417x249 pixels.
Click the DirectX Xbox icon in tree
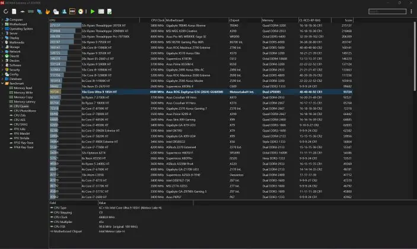point(7,56)
